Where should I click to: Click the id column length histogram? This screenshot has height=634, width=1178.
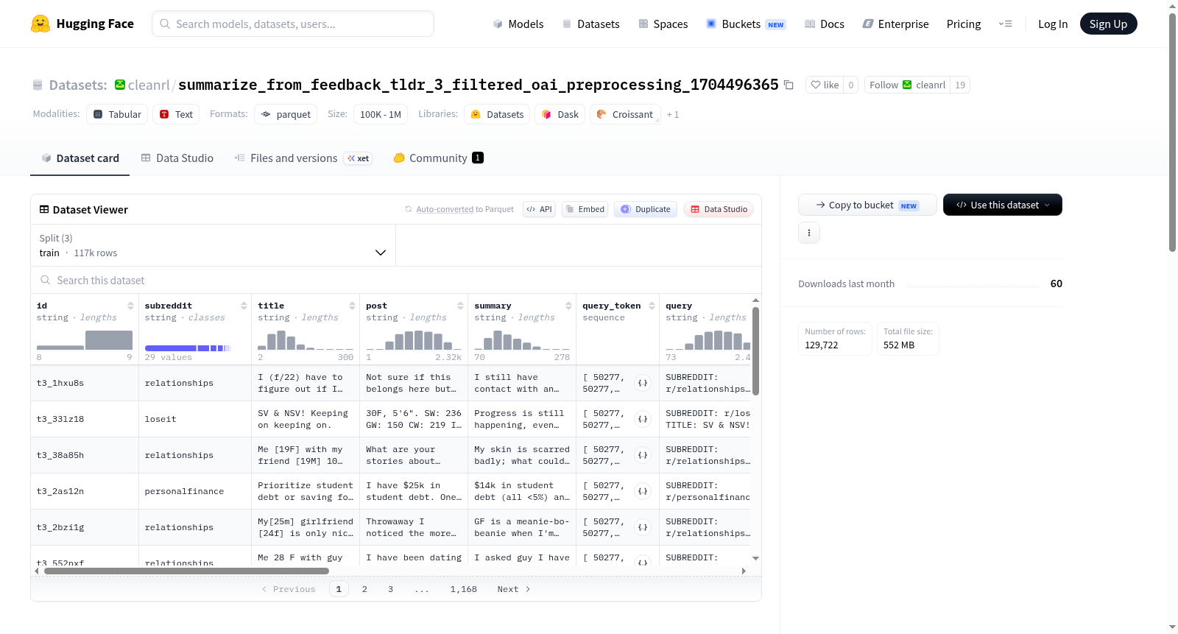tap(85, 340)
